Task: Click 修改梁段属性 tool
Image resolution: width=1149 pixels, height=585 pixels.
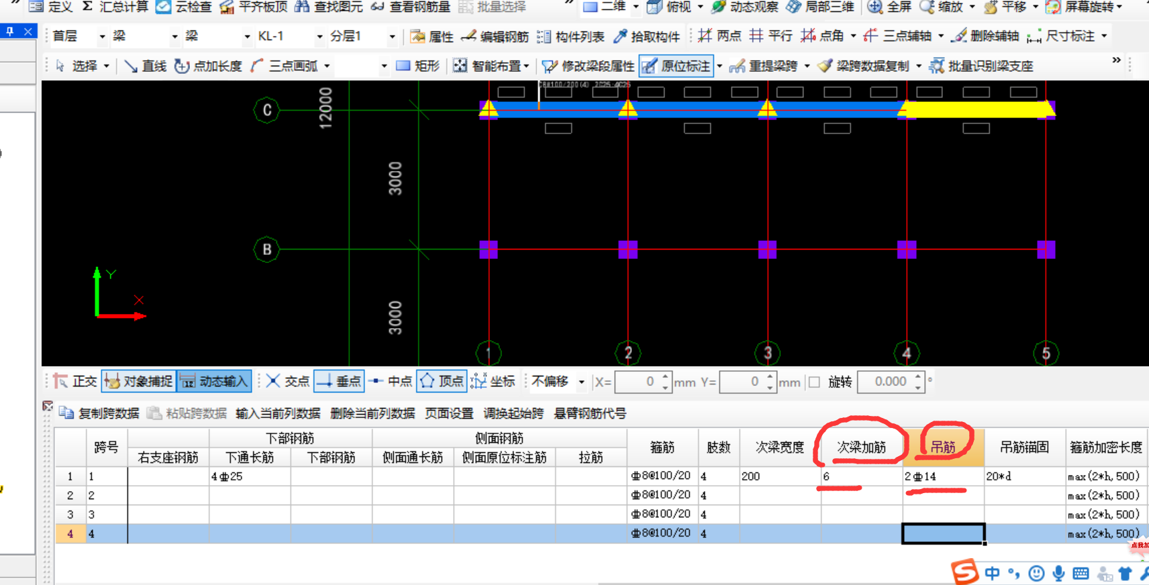Action: click(x=588, y=66)
